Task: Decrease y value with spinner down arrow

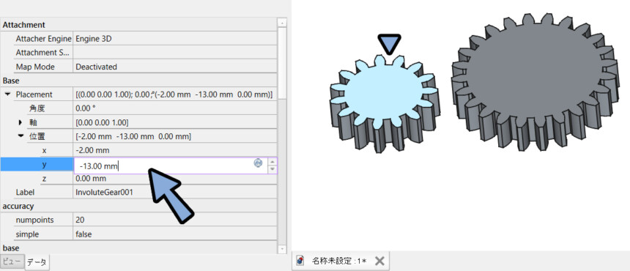Action: pyautogui.click(x=273, y=169)
